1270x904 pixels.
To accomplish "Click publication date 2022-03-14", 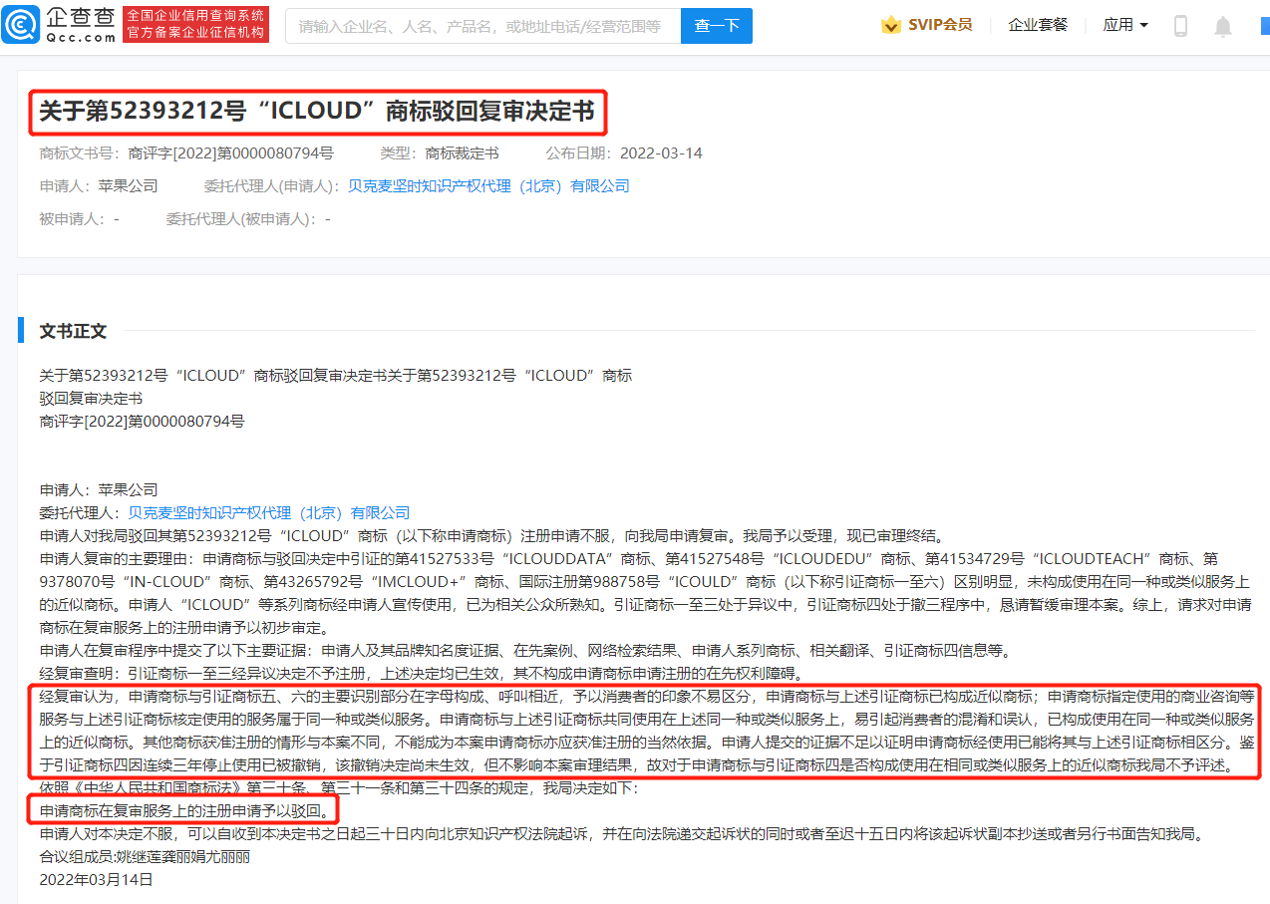I will (x=661, y=153).
